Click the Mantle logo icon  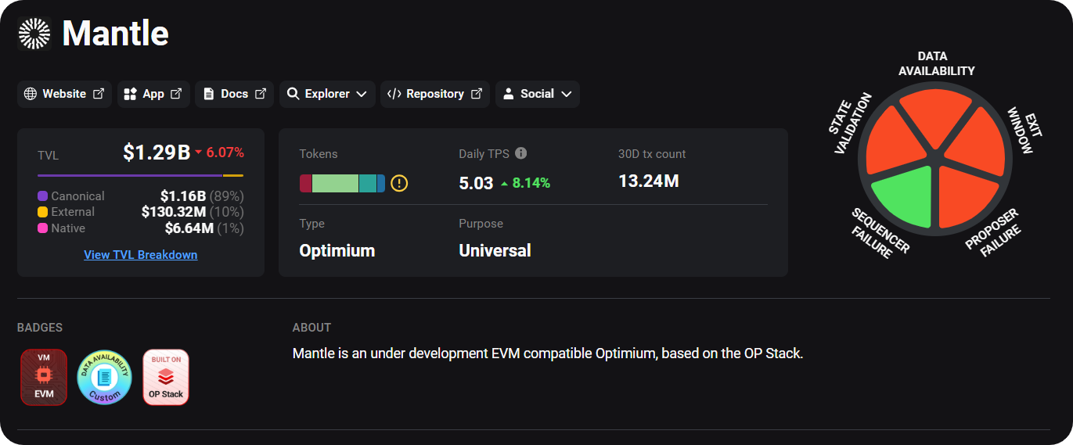point(34,34)
